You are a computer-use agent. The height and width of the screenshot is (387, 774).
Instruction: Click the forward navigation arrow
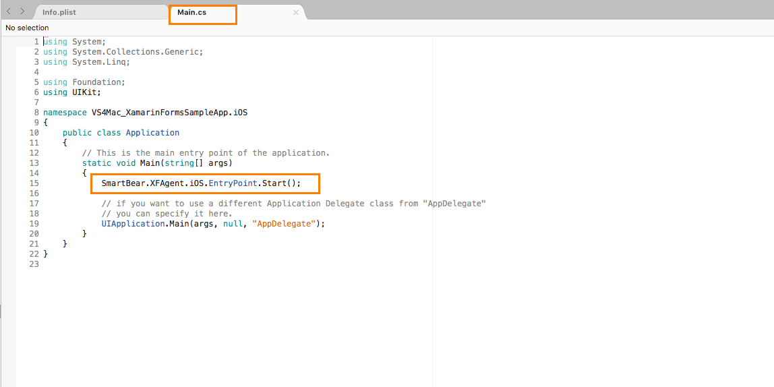[22, 11]
